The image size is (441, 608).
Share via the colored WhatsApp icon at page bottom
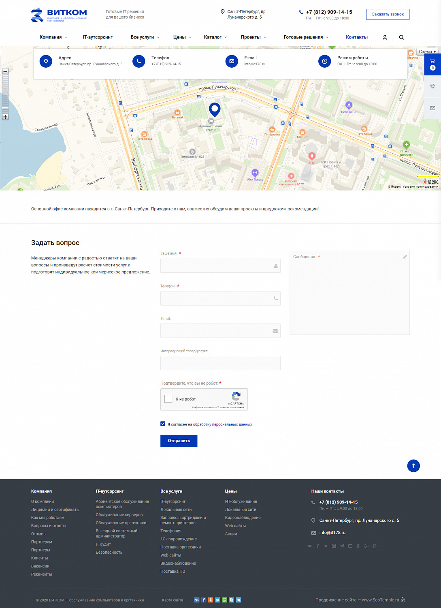pyautogui.click(x=224, y=600)
